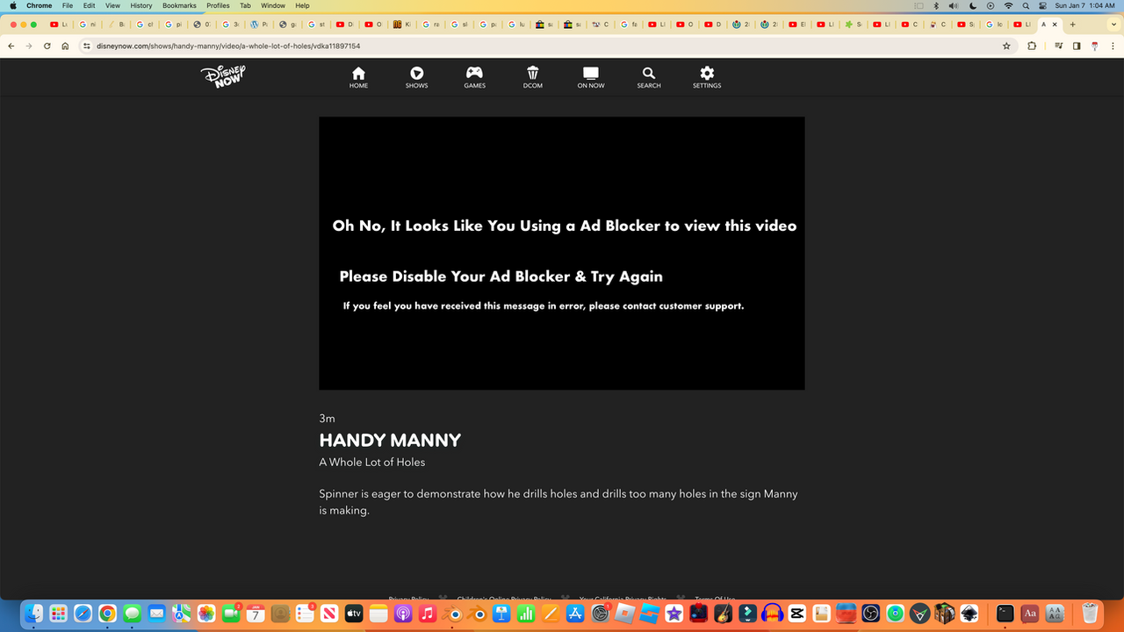Screen dimensions: 1124x632
Task: Open Trash from the Dock
Action: (x=1090, y=613)
